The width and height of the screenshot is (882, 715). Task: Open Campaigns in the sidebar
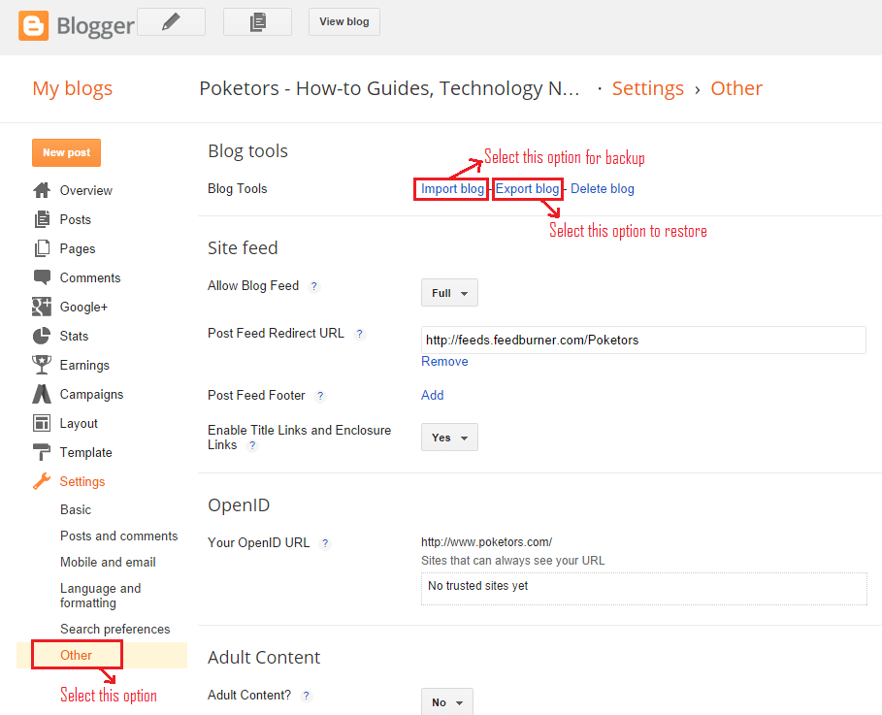(x=91, y=394)
